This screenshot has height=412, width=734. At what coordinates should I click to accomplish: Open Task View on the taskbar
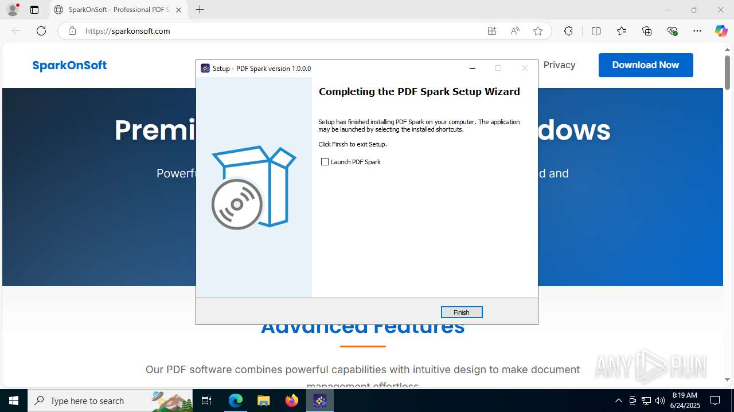click(207, 401)
